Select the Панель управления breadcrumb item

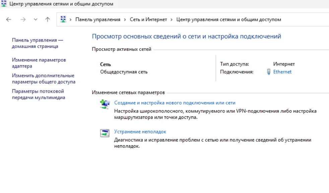pyautogui.click(x=97, y=19)
